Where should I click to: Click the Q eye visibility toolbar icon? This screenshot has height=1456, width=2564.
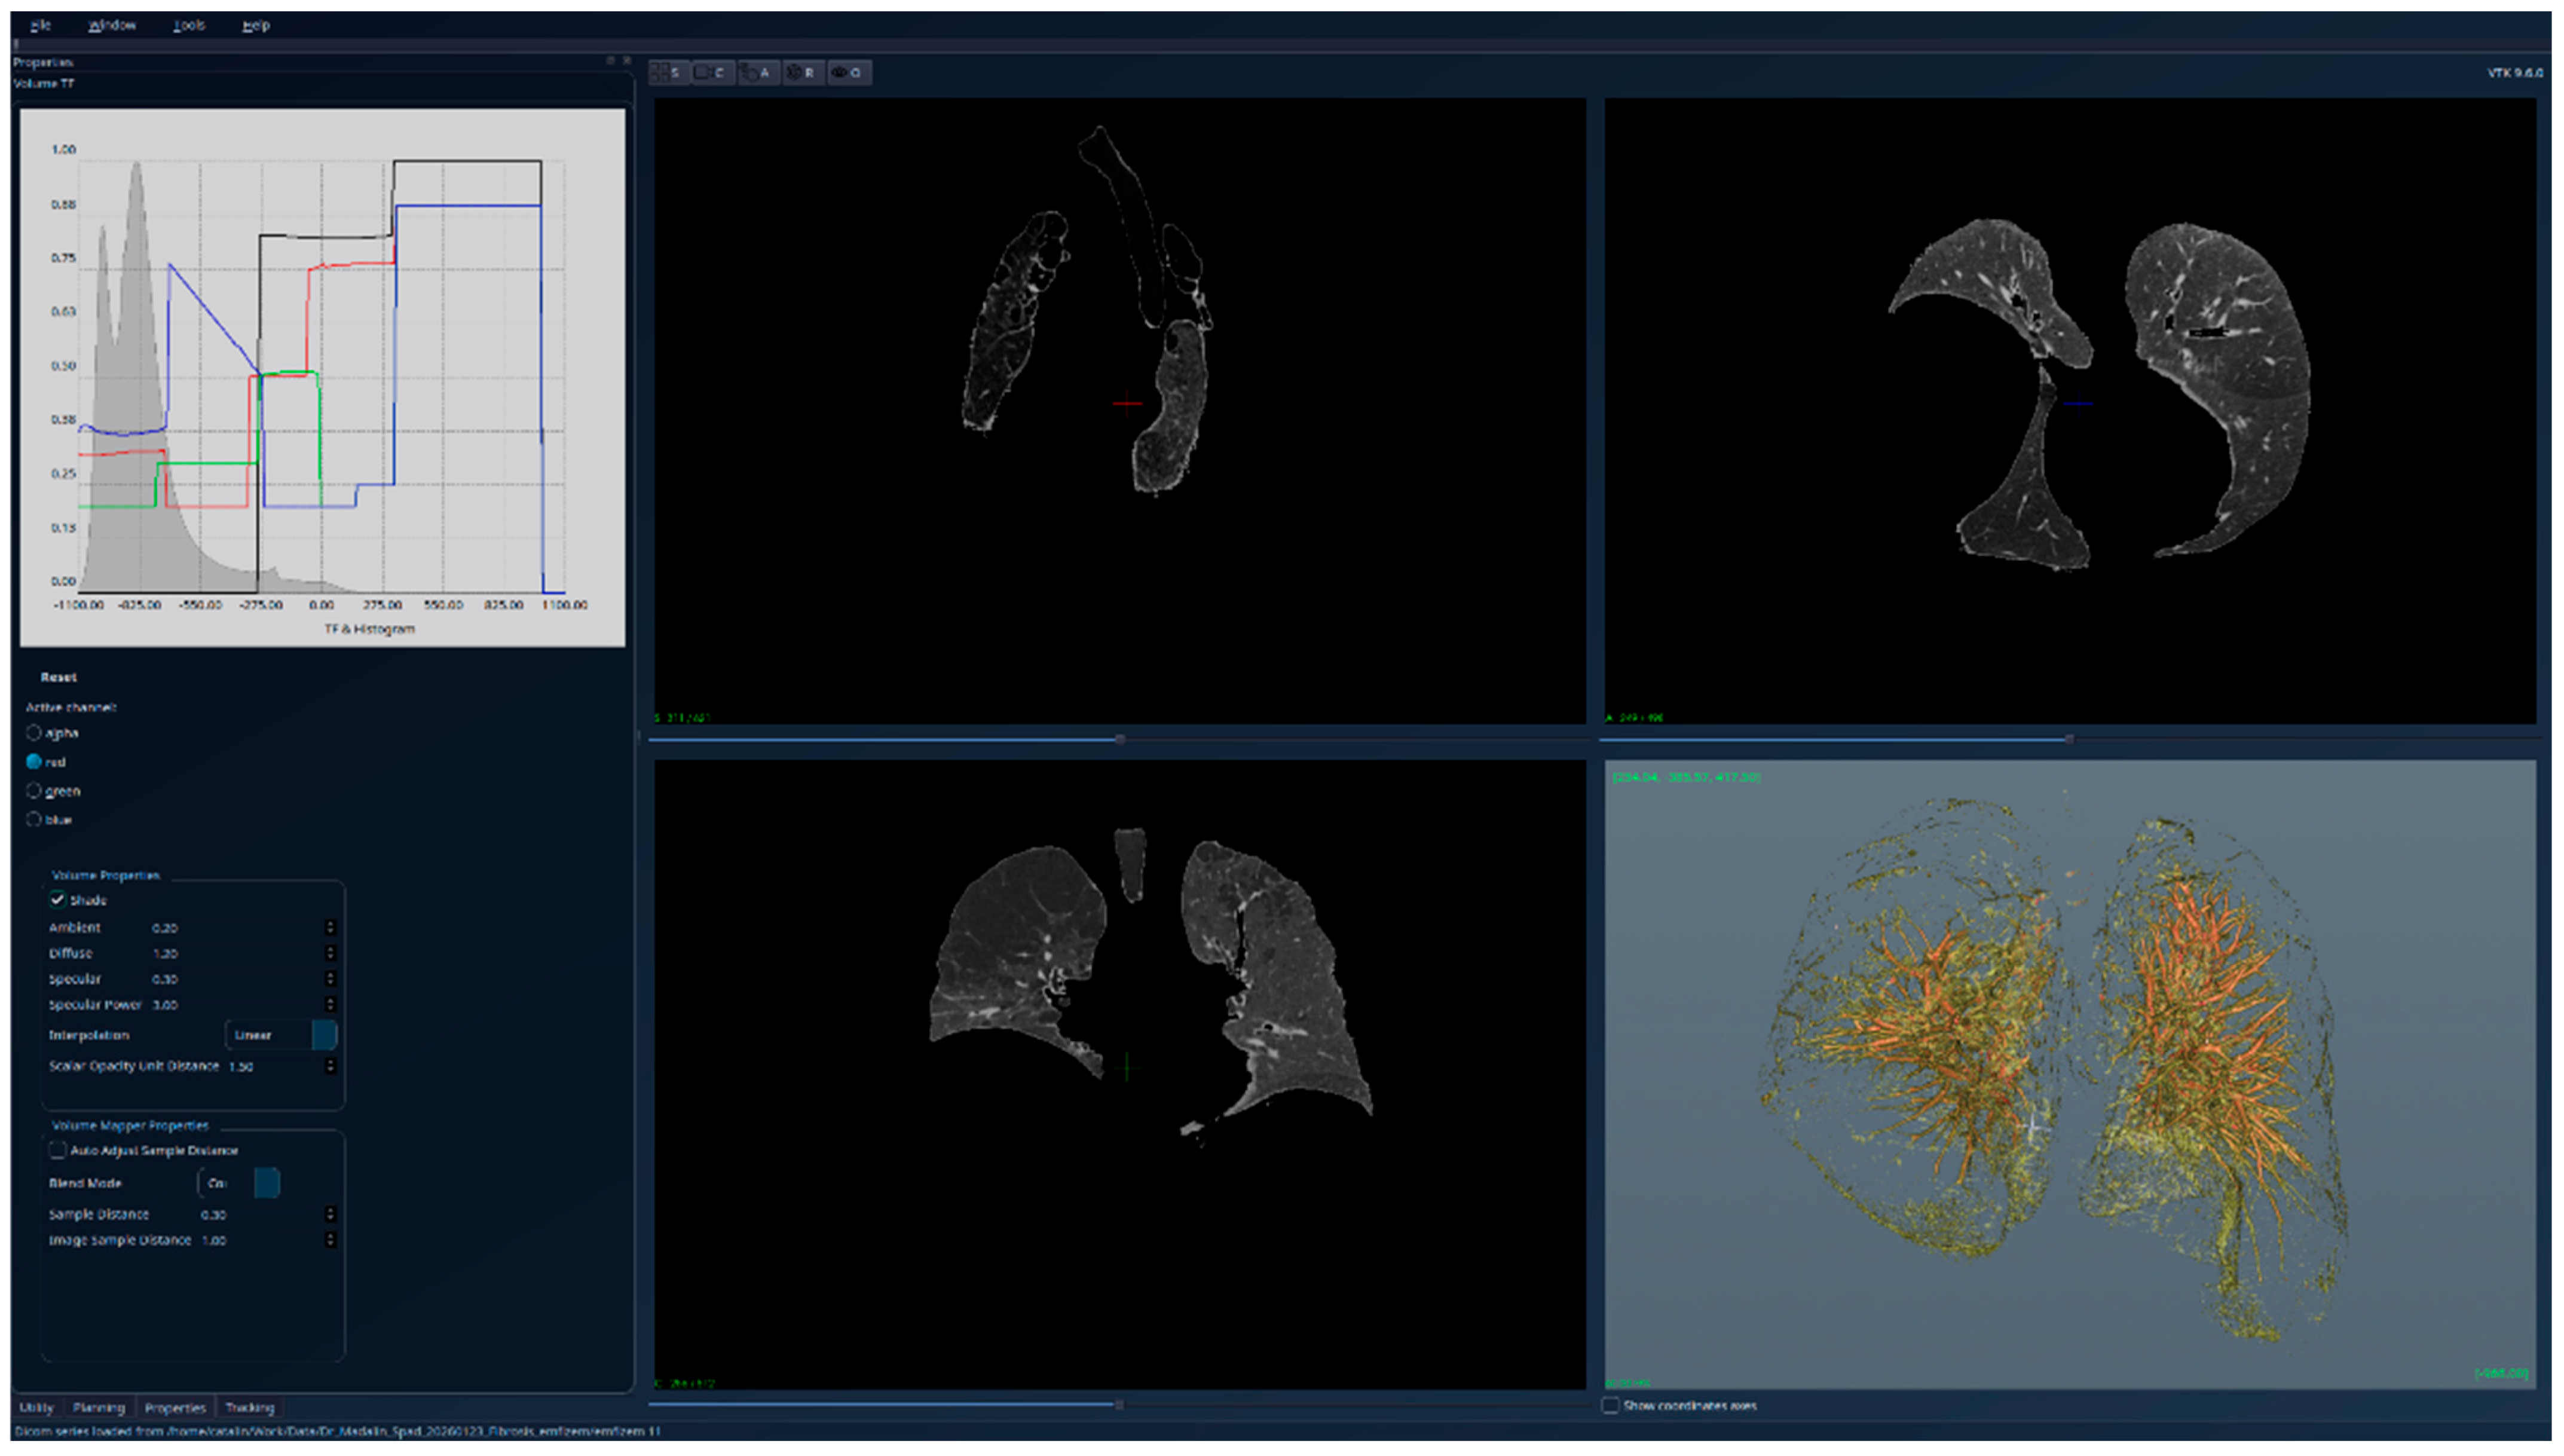(x=847, y=73)
